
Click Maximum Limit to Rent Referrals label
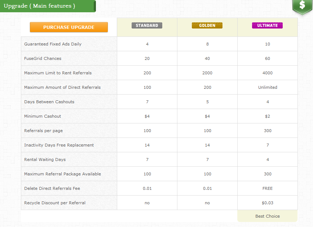click(x=58, y=73)
